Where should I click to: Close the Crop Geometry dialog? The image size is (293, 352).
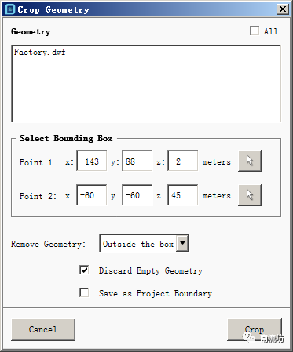pyautogui.click(x=283, y=9)
